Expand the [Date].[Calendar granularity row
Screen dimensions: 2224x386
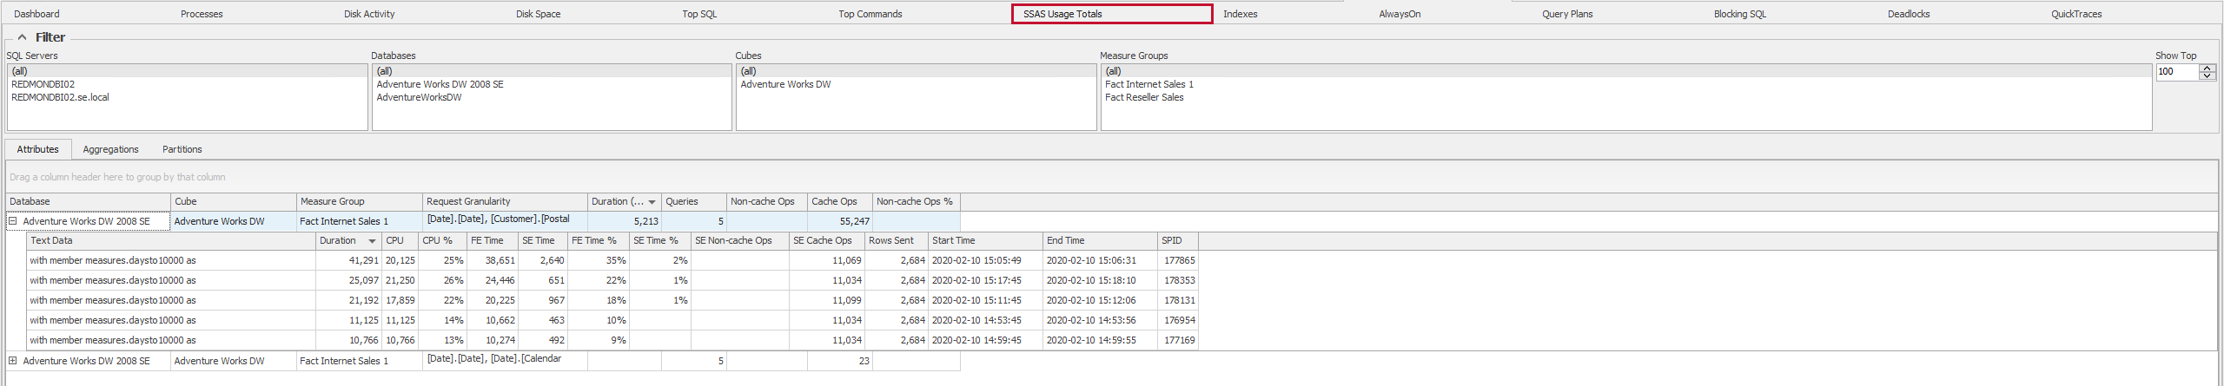[x=12, y=361]
